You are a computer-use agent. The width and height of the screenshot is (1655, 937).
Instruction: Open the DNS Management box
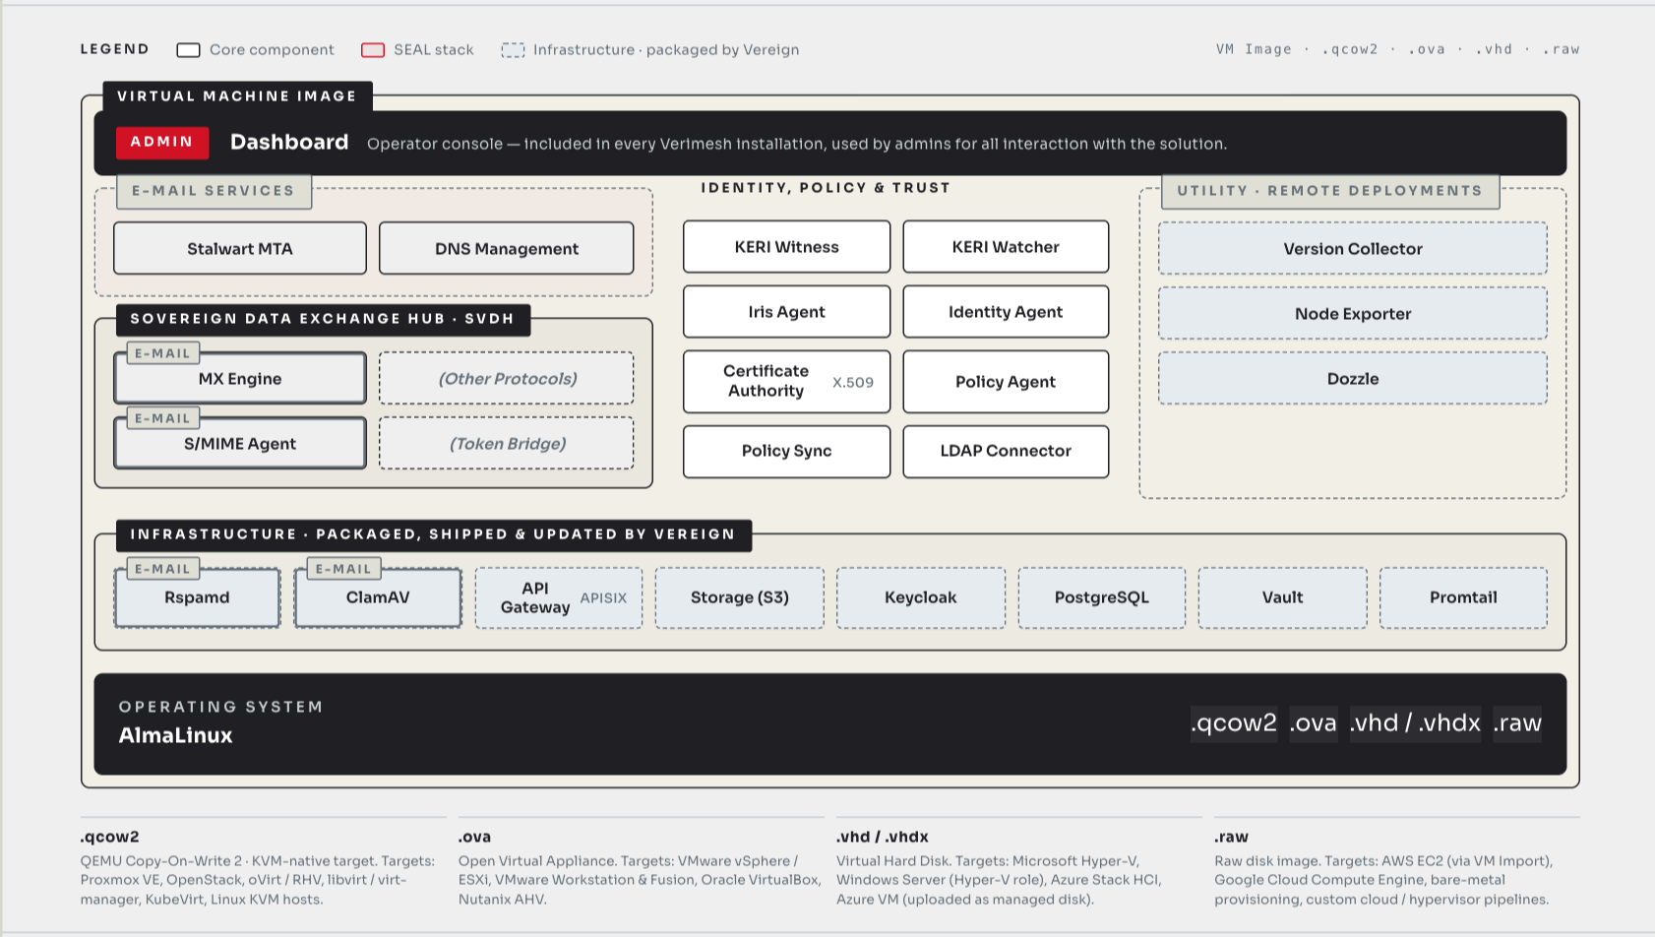click(x=507, y=248)
